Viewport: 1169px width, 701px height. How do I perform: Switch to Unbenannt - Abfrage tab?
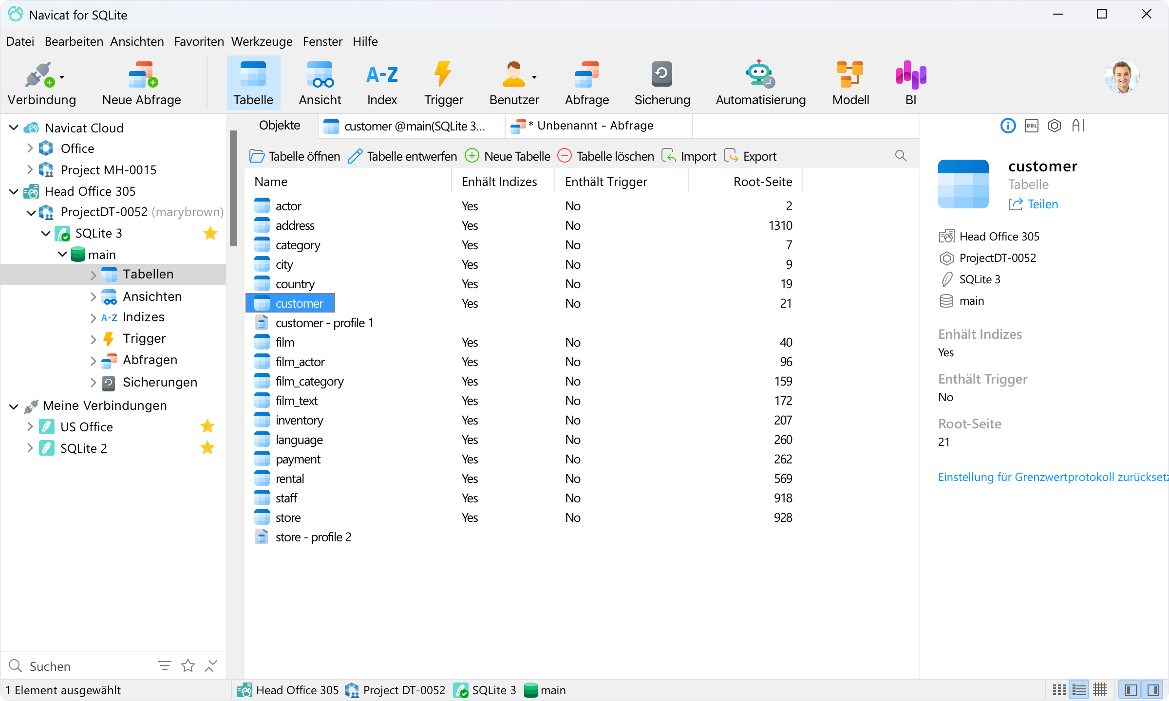click(599, 126)
